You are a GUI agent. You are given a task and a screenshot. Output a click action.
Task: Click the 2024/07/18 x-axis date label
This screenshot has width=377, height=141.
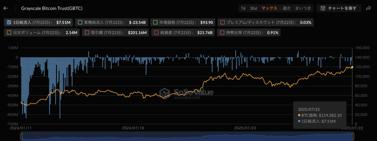pyautogui.click(x=133, y=128)
